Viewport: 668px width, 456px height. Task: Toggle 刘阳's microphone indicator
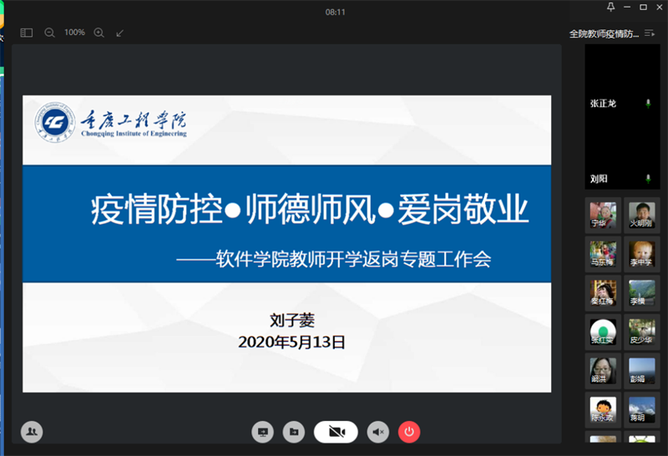pos(648,179)
